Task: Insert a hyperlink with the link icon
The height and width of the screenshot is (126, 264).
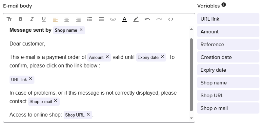Action: click(113, 19)
